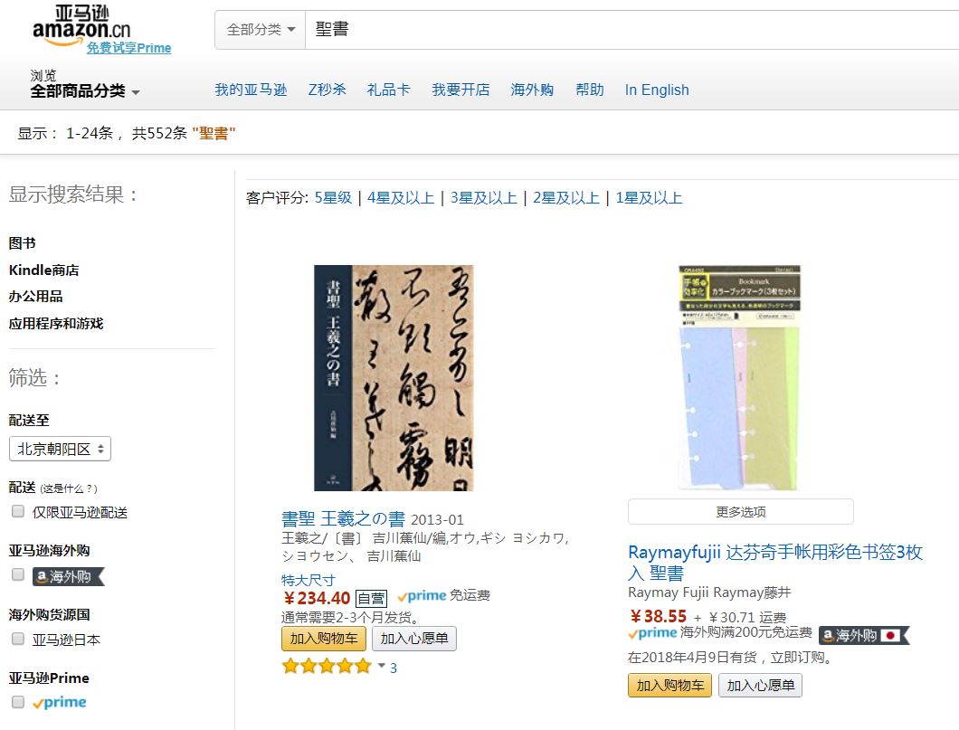Click the search box containing 聖書
Image resolution: width=959 pixels, height=730 pixels.
(631, 29)
